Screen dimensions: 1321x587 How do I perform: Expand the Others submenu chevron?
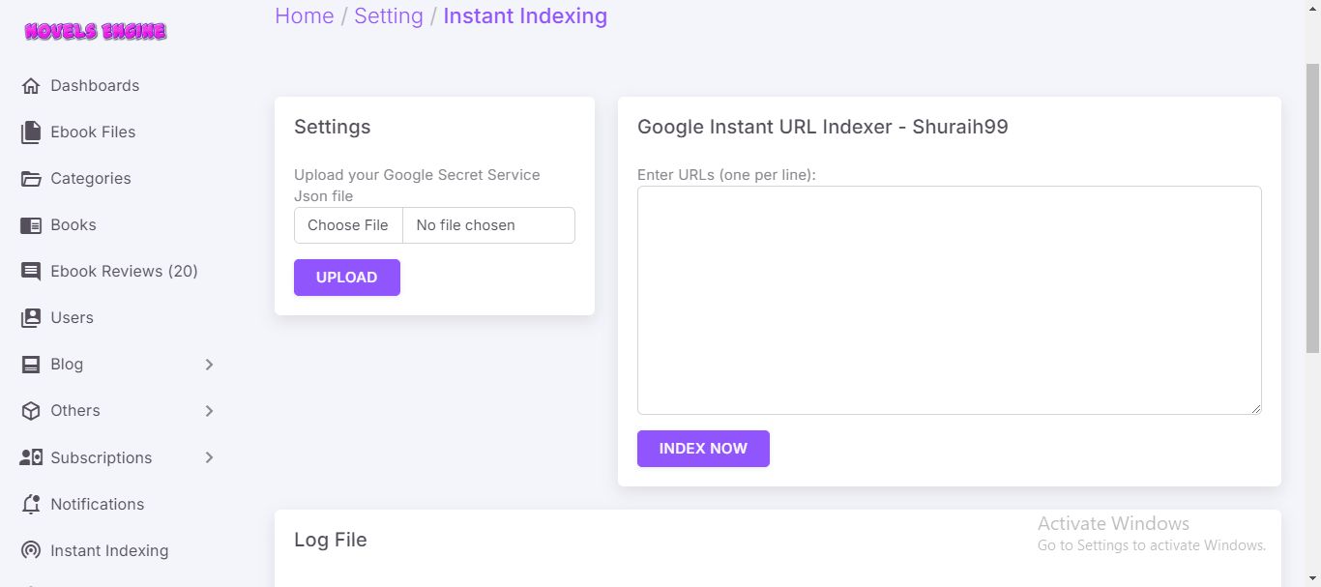point(210,411)
